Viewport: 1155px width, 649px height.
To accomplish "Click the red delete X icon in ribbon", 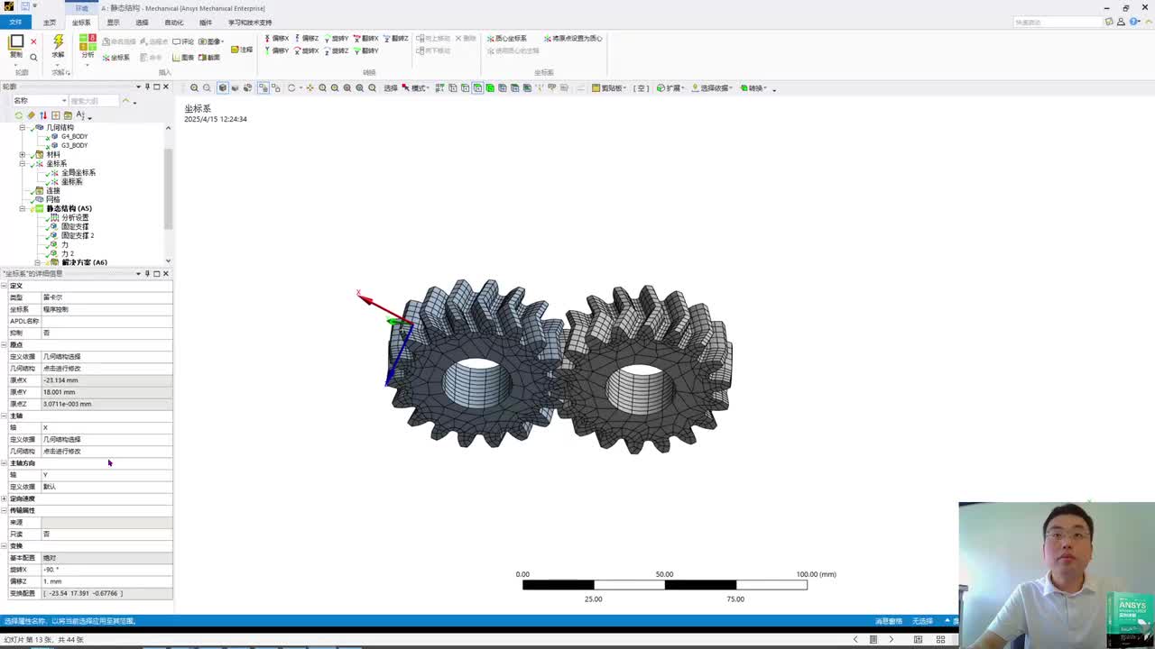I will [x=33, y=41].
